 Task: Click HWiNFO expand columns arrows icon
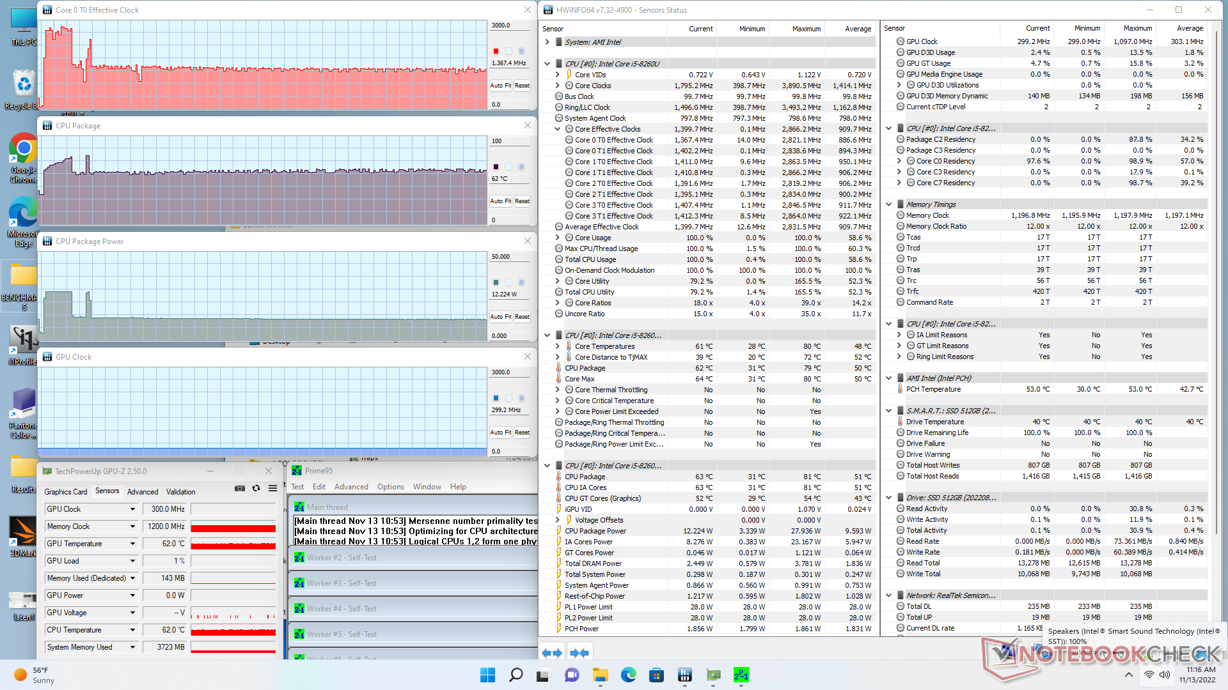tap(551, 653)
